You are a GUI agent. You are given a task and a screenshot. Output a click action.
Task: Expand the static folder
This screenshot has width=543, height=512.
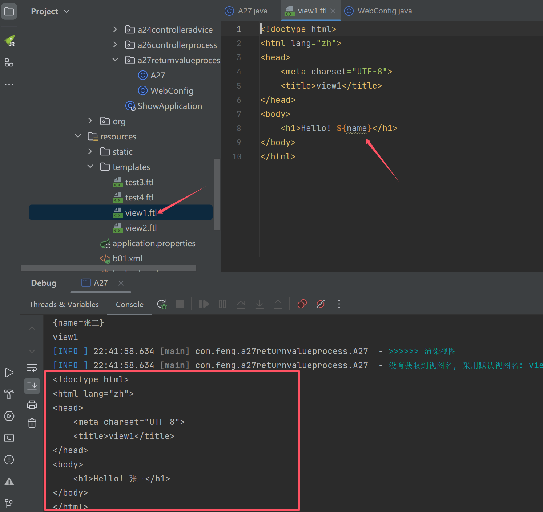[x=90, y=151]
